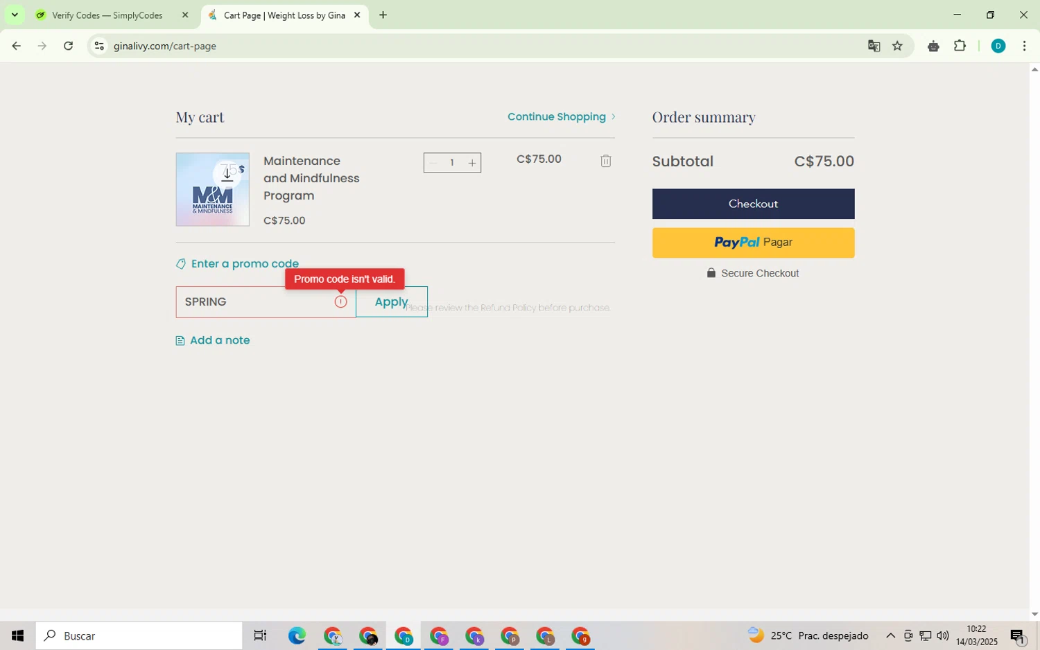Screen dimensions: 1040x650
Task: Pay with the PayPal Pagar button
Action: (x=753, y=243)
